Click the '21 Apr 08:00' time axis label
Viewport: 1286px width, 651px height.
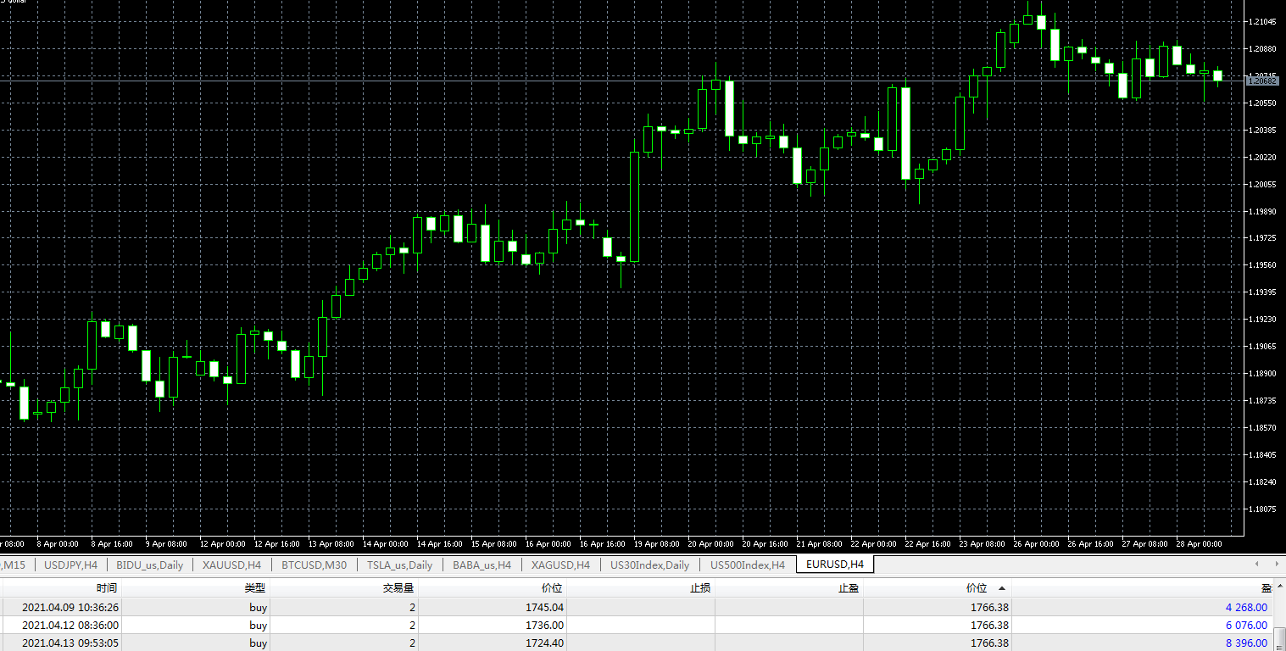click(819, 544)
